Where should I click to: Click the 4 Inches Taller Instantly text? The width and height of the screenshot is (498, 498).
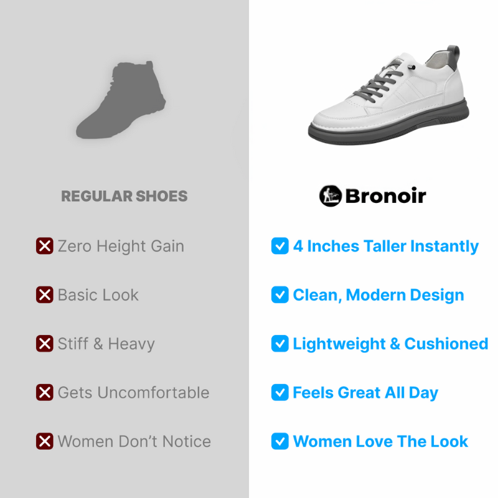[385, 247]
